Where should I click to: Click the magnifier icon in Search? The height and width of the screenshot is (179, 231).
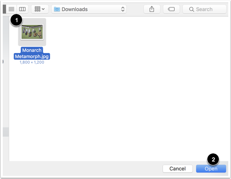(191, 9)
